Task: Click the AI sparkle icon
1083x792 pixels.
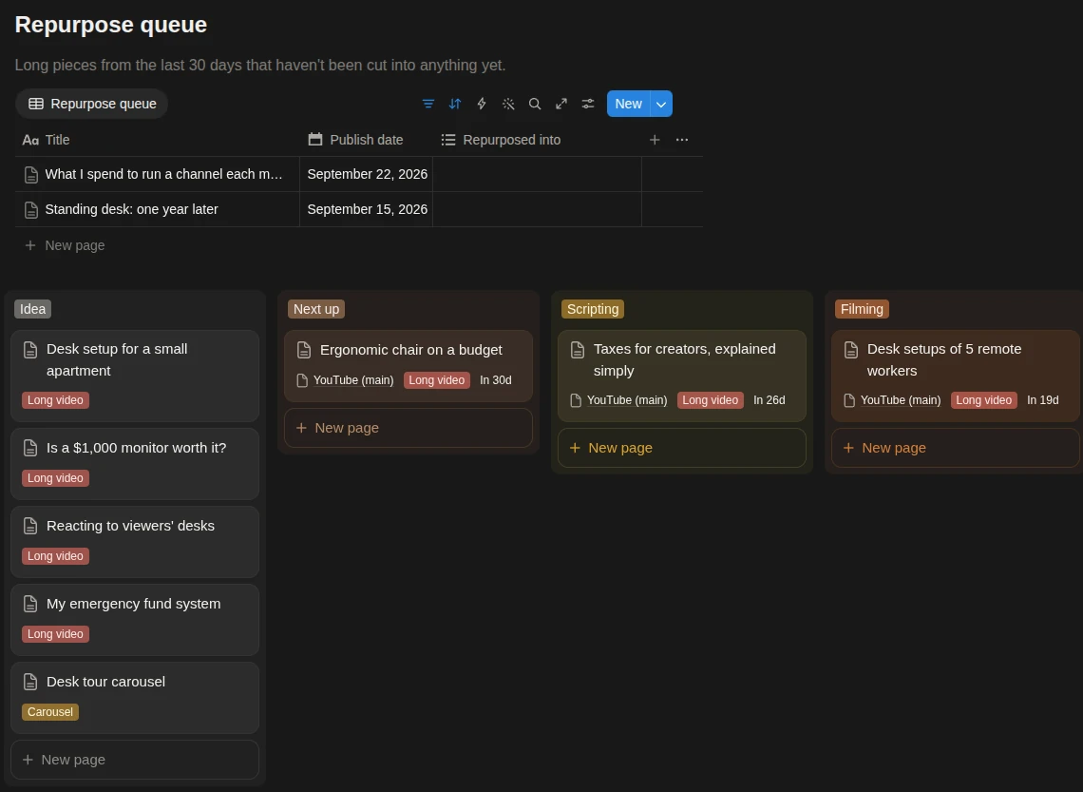Action: click(508, 104)
